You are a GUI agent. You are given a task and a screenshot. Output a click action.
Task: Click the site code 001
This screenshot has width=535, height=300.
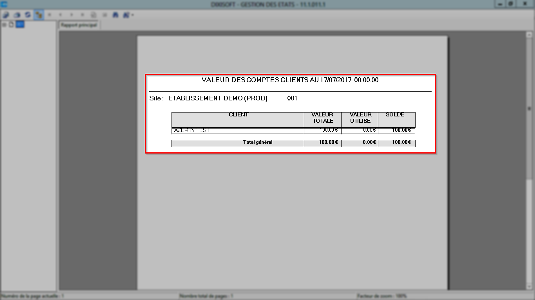click(292, 98)
